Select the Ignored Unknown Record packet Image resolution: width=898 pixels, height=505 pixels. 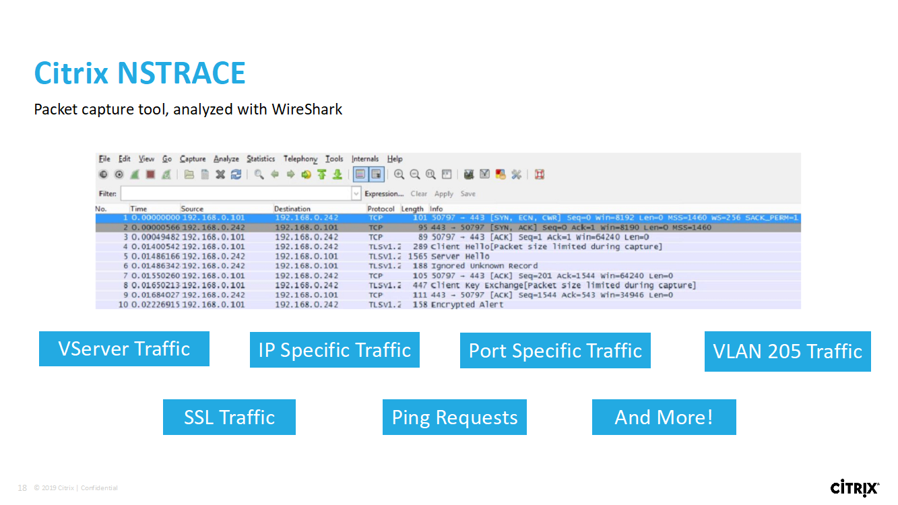448,266
